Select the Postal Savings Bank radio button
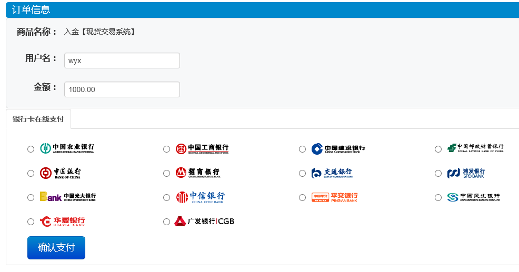 (438, 149)
